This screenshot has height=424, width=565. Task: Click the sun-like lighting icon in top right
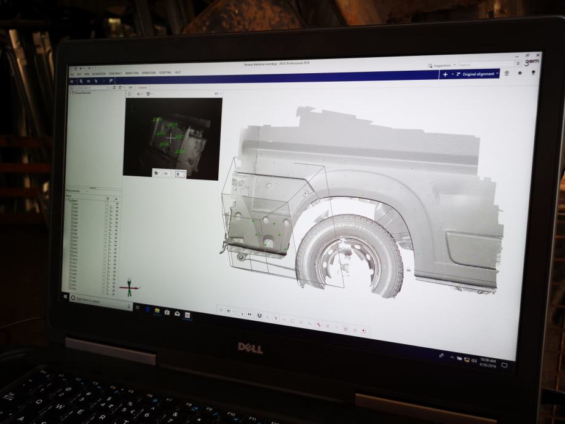520,73
